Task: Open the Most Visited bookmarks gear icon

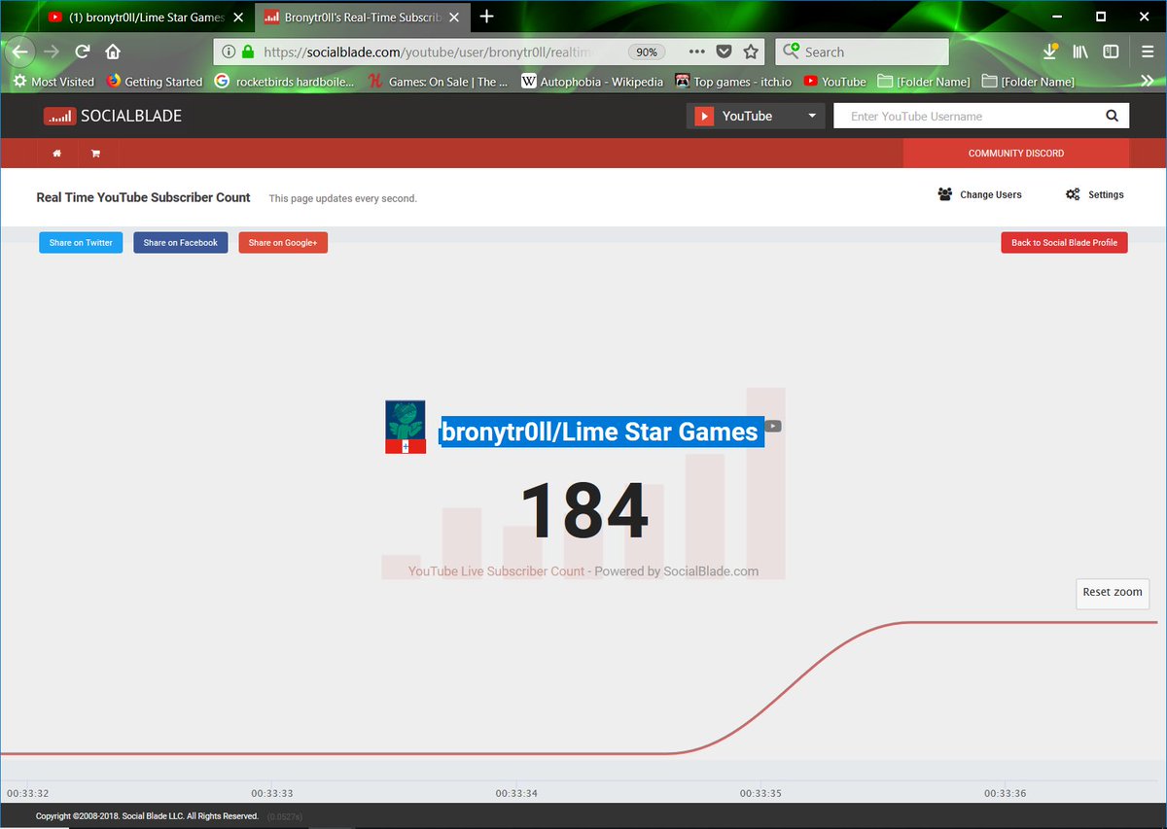Action: pyautogui.click(x=19, y=82)
